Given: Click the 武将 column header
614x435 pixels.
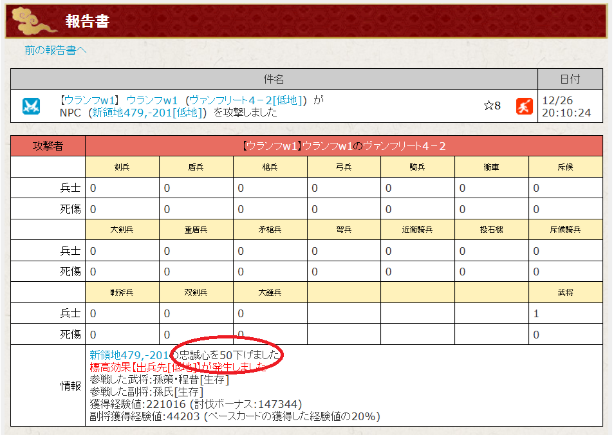Looking at the screenshot, I should coord(565,293).
